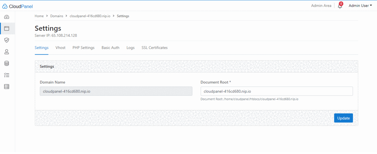Click the CloudPanel logo
This screenshot has height=154, width=377.
click(18, 6)
